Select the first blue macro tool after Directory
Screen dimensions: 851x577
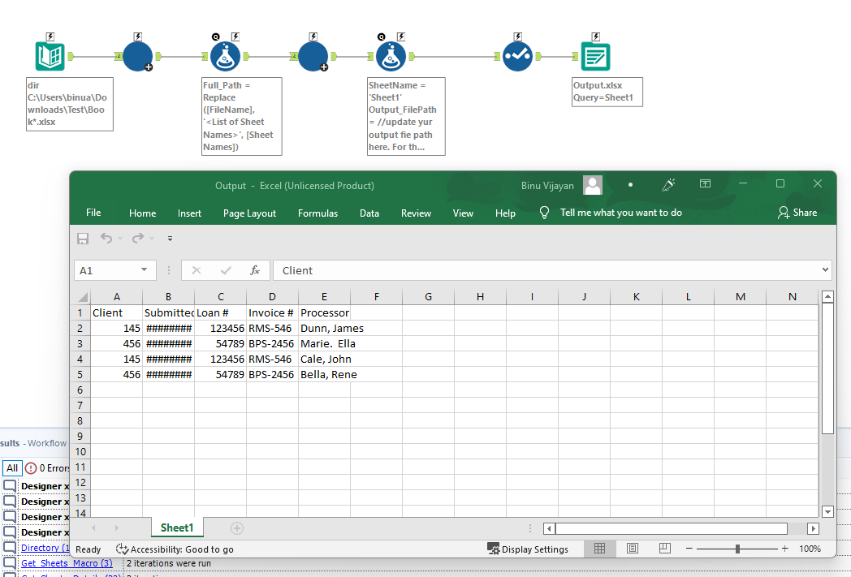(136, 55)
